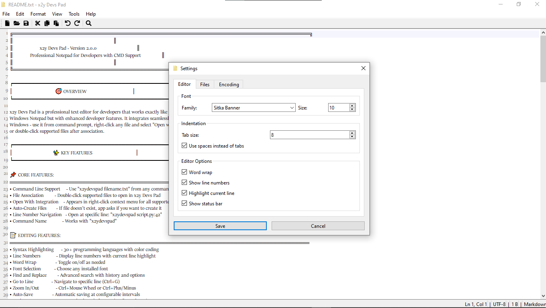
Task: Restore down the main window
Action: tap(519, 4)
